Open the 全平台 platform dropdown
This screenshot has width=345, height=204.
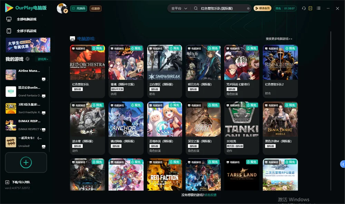coord(179,8)
